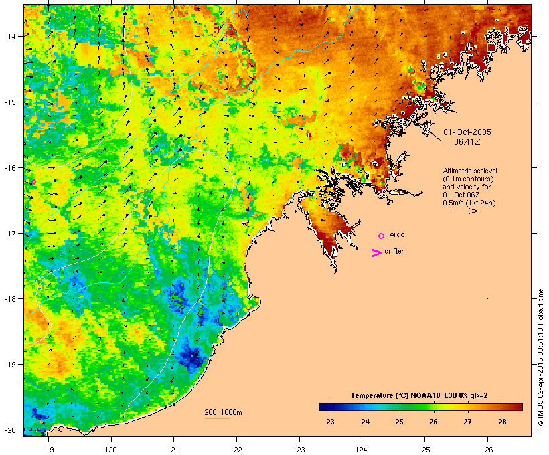
Task: Click the -18 latitude axis label
Action: 10,299
